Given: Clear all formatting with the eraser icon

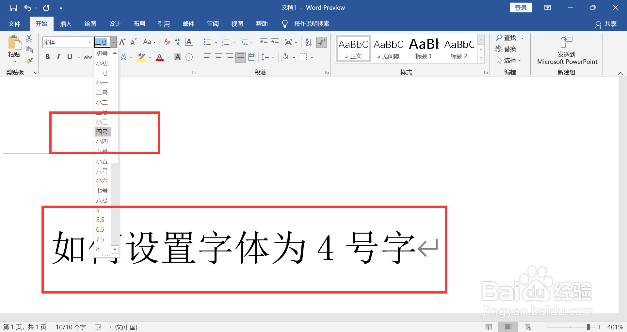Looking at the screenshot, I should pos(167,42).
